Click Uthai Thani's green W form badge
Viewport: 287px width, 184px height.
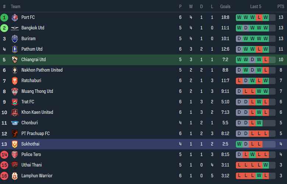pyautogui.click(x=266, y=165)
